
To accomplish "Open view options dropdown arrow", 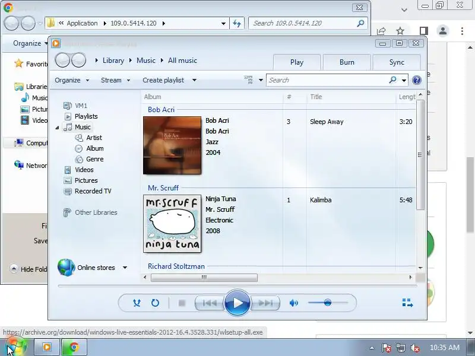I will [261, 80].
